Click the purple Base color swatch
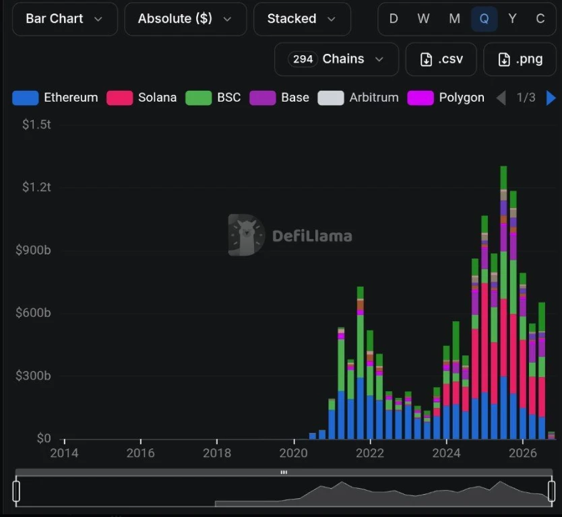562x517 pixels. [x=263, y=98]
